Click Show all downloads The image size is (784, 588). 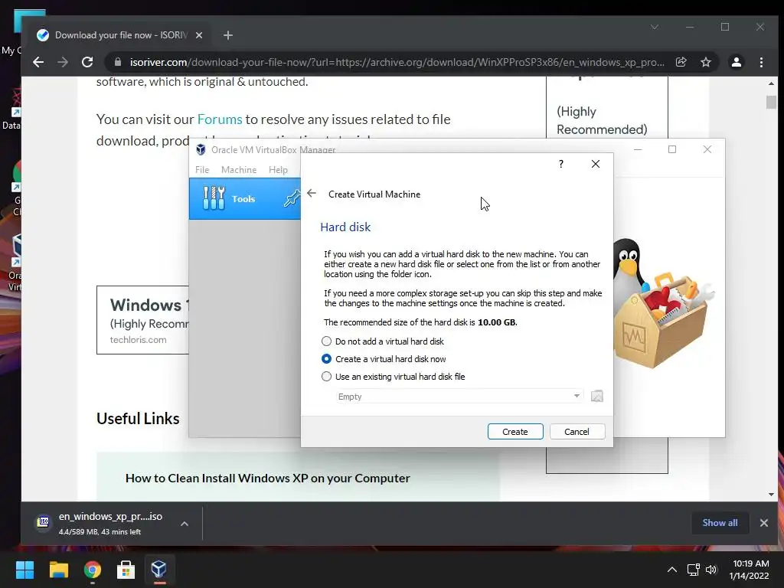(720, 522)
